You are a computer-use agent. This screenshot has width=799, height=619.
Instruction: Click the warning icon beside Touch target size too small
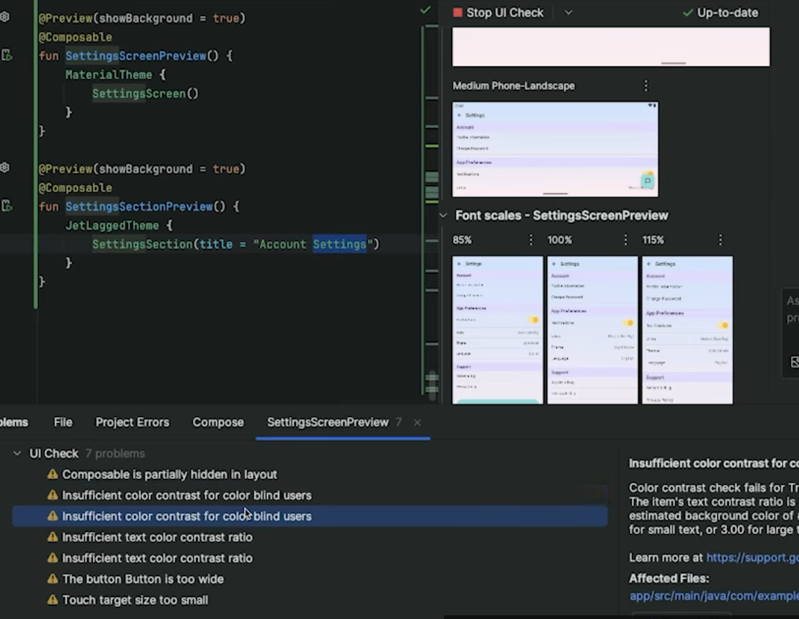(x=53, y=600)
